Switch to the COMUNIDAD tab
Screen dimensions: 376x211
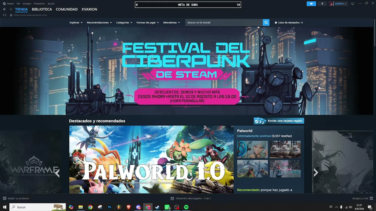(x=67, y=9)
